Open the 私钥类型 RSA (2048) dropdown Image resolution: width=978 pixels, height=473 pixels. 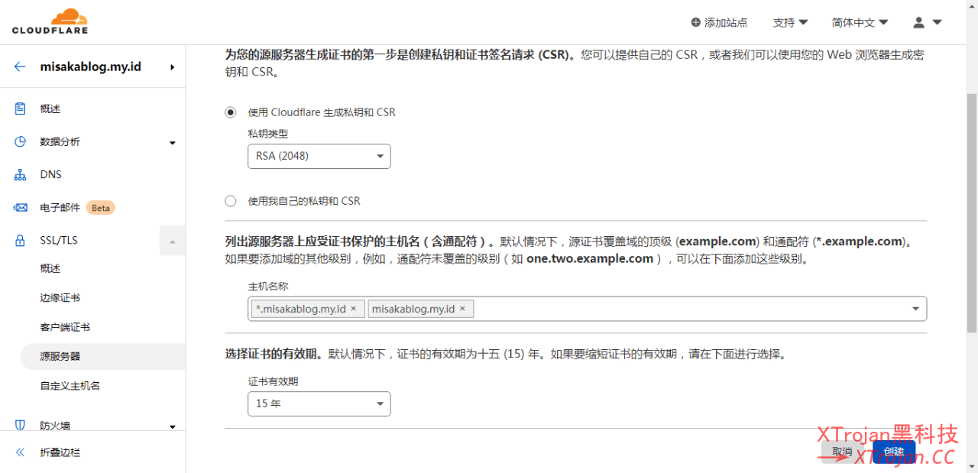[x=319, y=157]
